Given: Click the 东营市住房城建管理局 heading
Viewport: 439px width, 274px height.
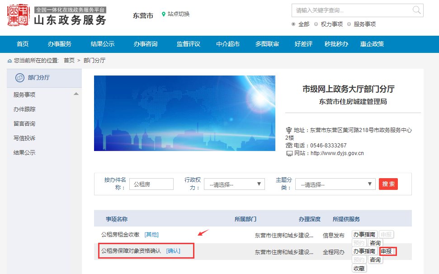Looking at the screenshot, I should click(x=353, y=102).
